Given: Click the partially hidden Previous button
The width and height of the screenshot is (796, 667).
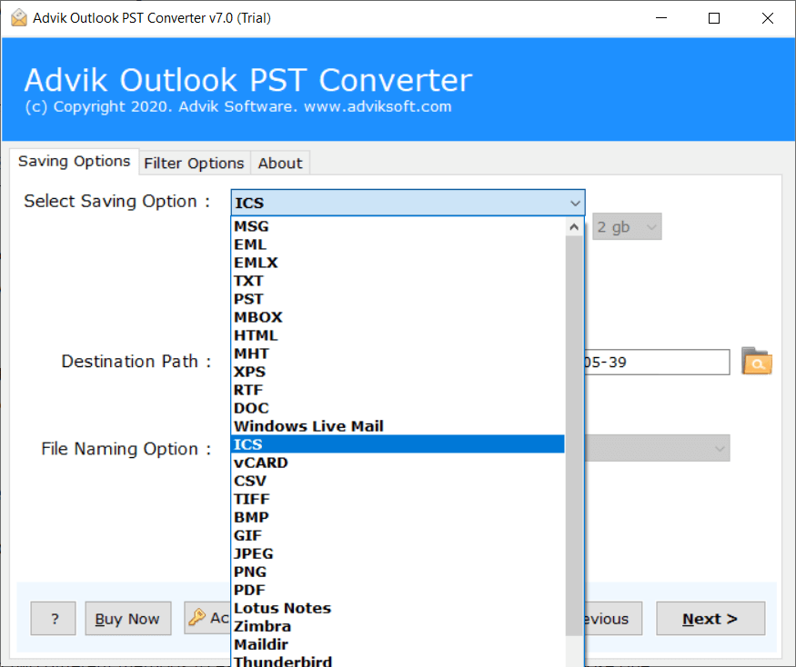Looking at the screenshot, I should click(613, 618).
